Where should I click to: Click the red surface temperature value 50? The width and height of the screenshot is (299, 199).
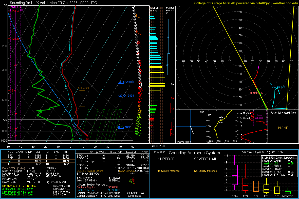click(x=87, y=139)
